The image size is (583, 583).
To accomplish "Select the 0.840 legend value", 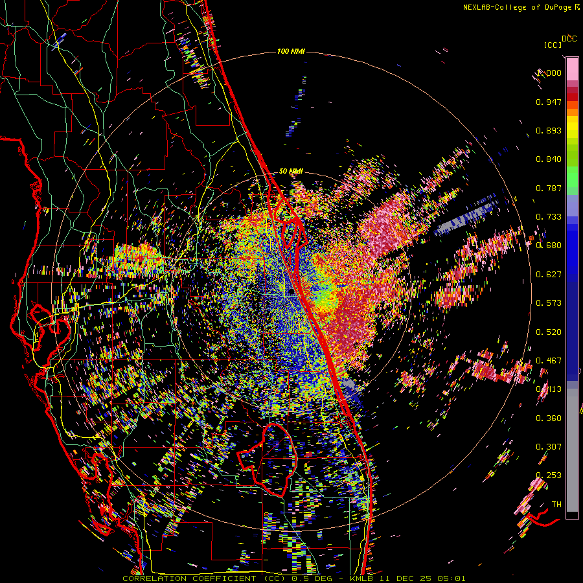I will [549, 159].
